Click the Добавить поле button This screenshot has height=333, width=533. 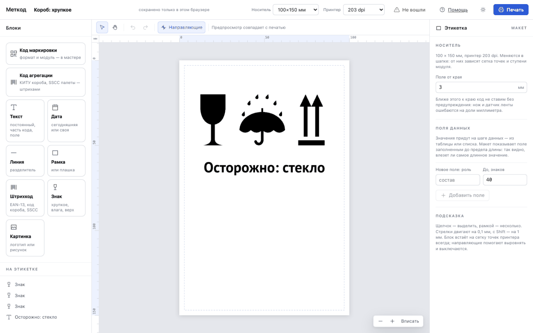462,195
